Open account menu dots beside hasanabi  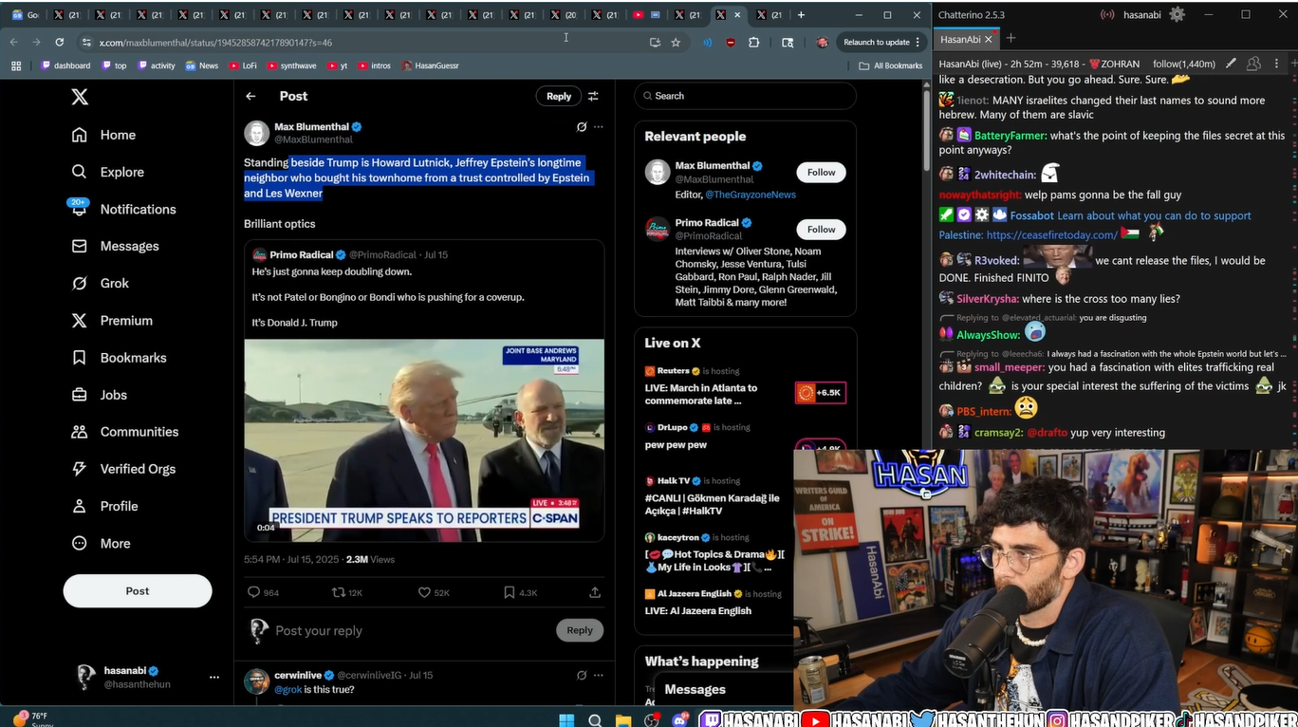click(x=214, y=677)
